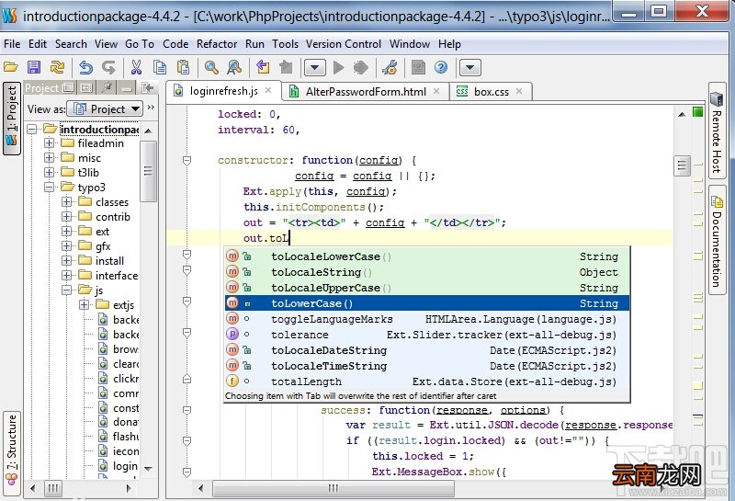Viewport: 735px width, 501px height.
Task: Open the run configuration dropdown
Action: tap(315, 67)
